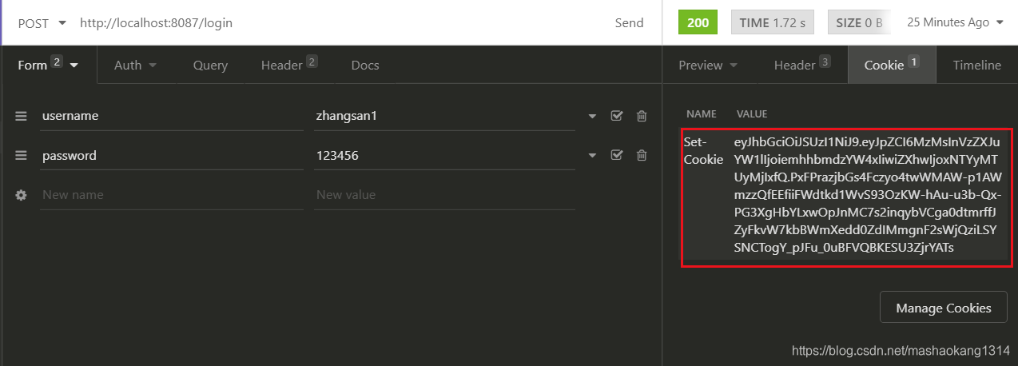Viewport: 1018px width, 366px height.
Task: Edit the 123456 value field
Action: (444, 156)
